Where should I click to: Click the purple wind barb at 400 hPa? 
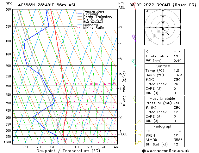click(134, 37)
